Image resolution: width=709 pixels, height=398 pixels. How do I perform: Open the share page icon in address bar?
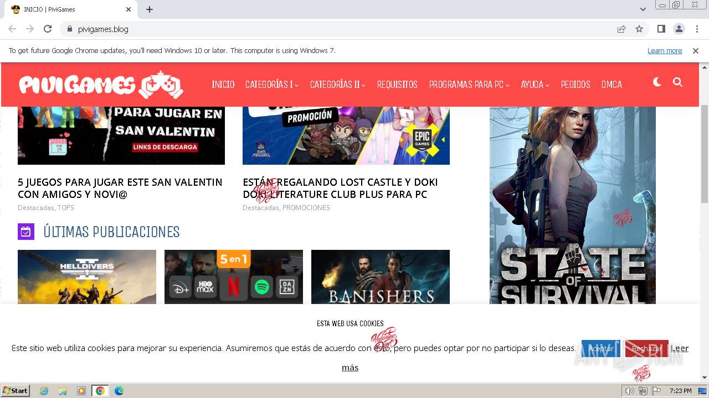(x=621, y=29)
